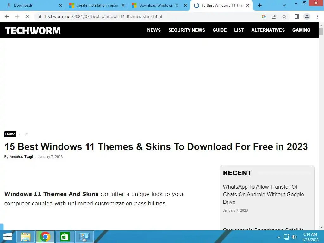Click the January 7, 2023 byline date
324x243 pixels.
(x=50, y=157)
